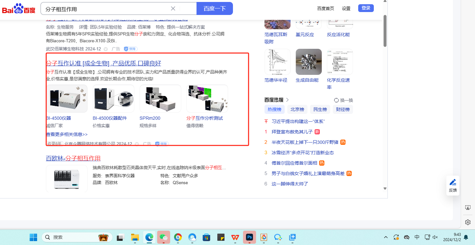
Task: Open the 百欧林-分子相互作用 result link
Action: pos(73,158)
